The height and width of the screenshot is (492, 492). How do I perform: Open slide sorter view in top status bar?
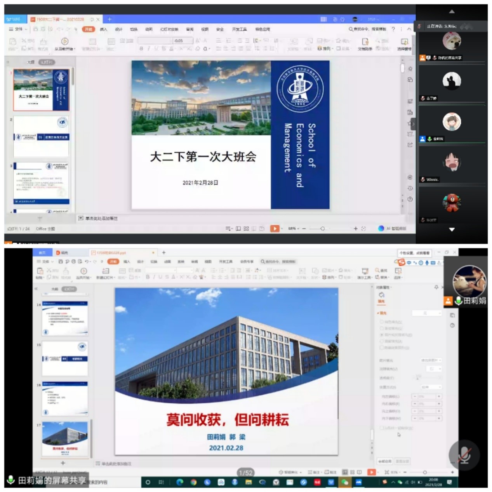click(x=246, y=229)
